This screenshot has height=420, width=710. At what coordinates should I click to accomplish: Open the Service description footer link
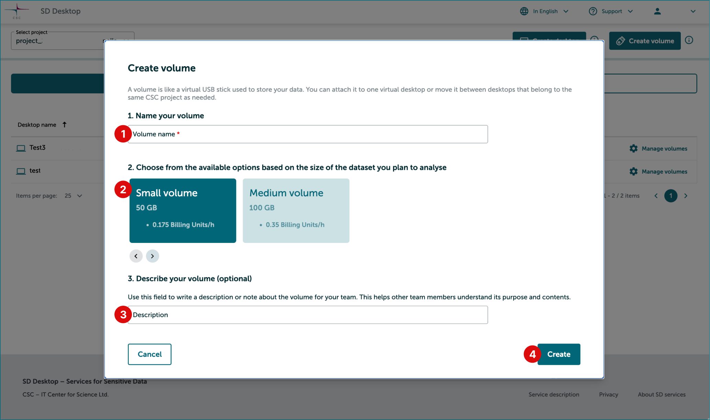coord(554,395)
